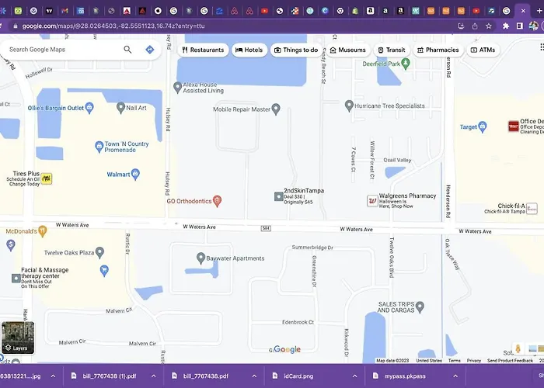Focus the Search Google Maps field
Image resolution: width=544 pixels, height=388 pixels.
65,50
